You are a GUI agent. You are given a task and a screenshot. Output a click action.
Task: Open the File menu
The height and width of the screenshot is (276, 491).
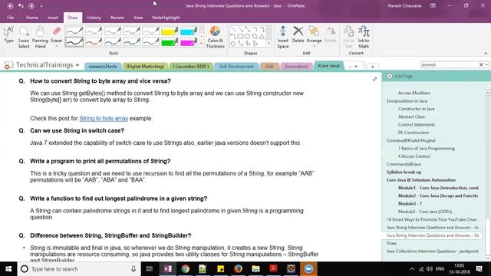click(10, 18)
